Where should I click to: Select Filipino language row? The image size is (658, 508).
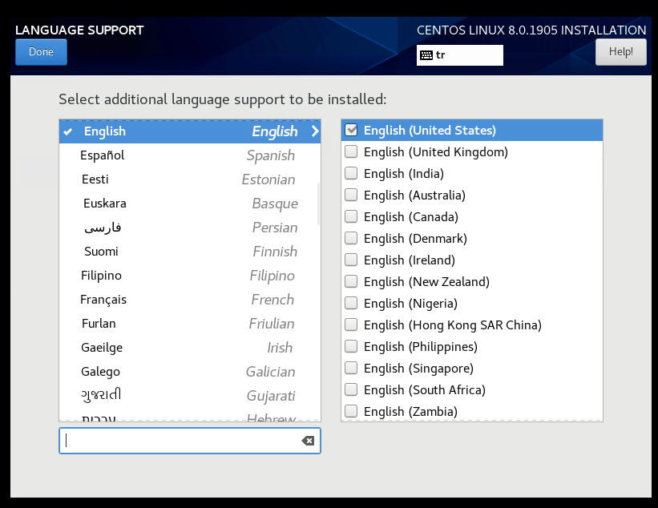pyautogui.click(x=190, y=276)
